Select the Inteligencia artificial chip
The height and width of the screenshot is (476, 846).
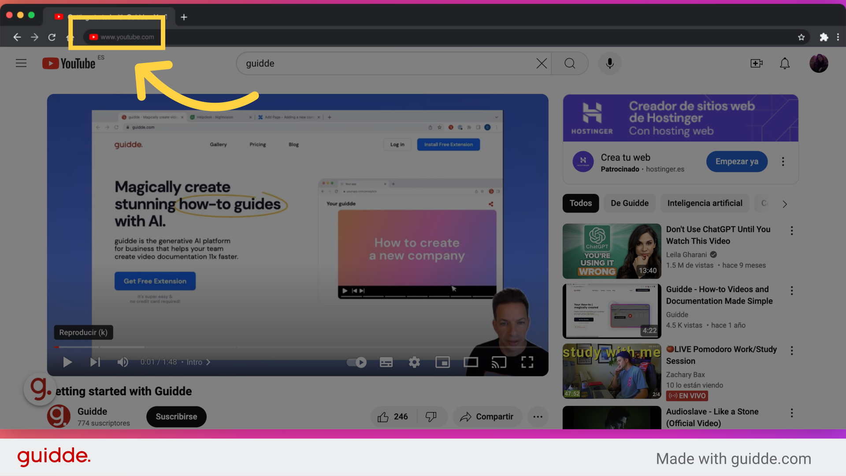pos(705,203)
